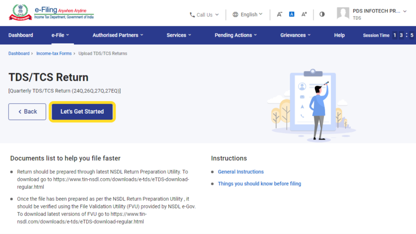Viewport: 416px width, 234px height.
Task: Click the globe language icon
Action: point(235,14)
